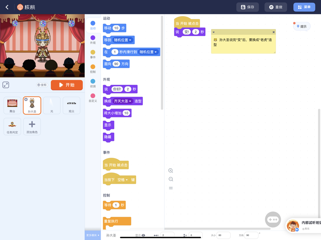Click the 移动 10 步 block
The width and height of the screenshot is (321, 240).
tap(115, 28)
